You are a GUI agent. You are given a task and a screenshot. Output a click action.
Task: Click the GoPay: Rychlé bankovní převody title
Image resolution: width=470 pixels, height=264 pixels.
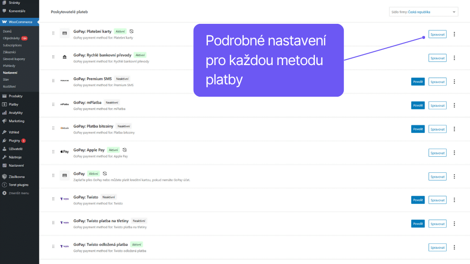(102, 55)
